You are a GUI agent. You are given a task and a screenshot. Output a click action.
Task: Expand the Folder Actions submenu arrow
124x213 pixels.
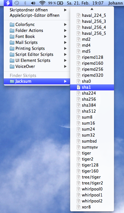pos(65,31)
